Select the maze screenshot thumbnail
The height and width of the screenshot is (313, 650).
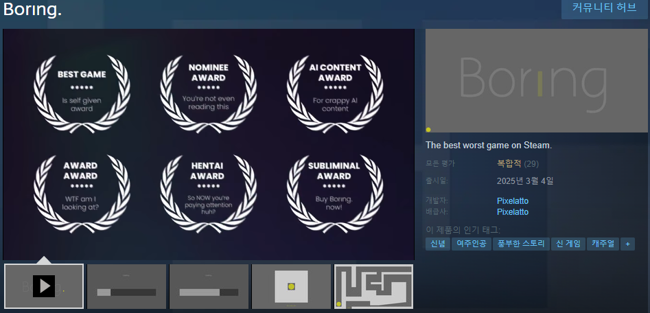[374, 286]
